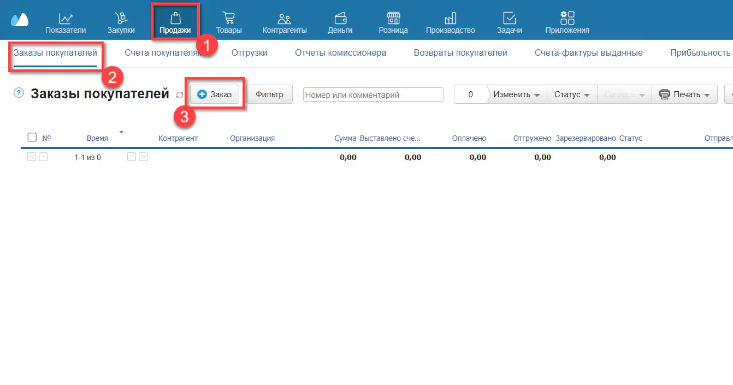Click the Фильтр button

coord(269,94)
